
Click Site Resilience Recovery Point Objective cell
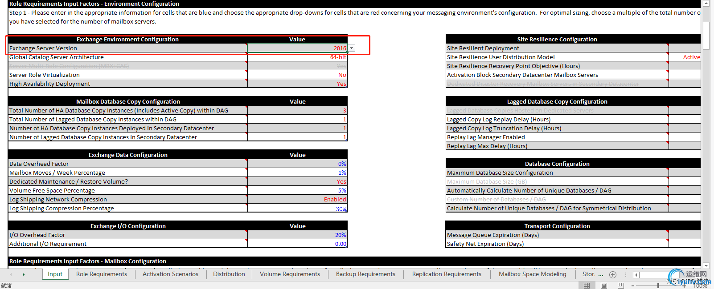point(557,66)
